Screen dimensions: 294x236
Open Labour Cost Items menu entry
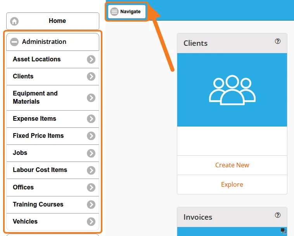click(x=53, y=170)
